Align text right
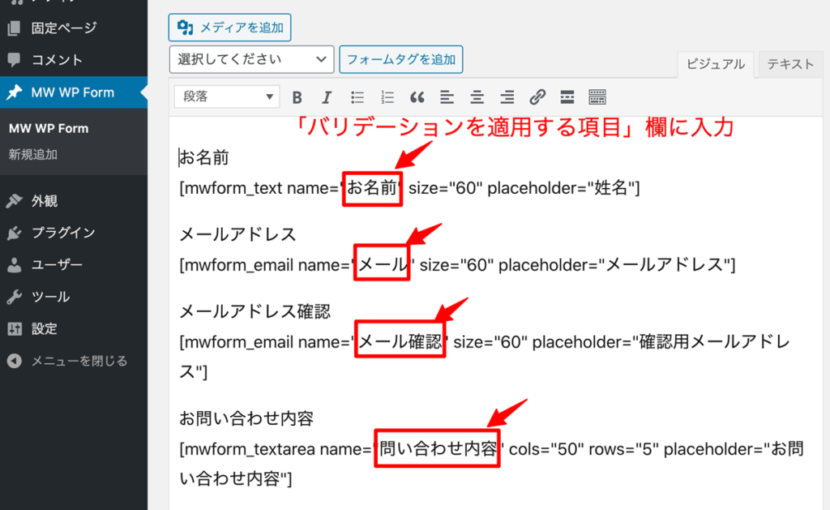Image resolution: width=830 pixels, height=510 pixels. [x=507, y=97]
